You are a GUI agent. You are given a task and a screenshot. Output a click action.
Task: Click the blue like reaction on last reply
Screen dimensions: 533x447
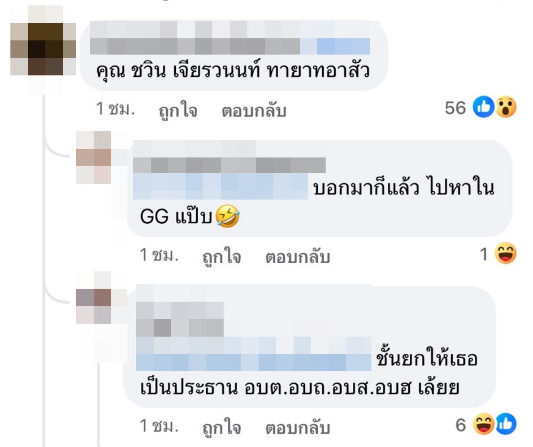click(506, 424)
